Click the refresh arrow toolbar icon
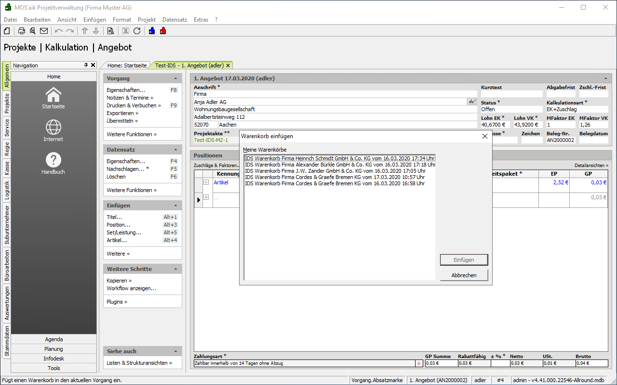Image resolution: width=617 pixels, height=385 pixels. coord(137,31)
